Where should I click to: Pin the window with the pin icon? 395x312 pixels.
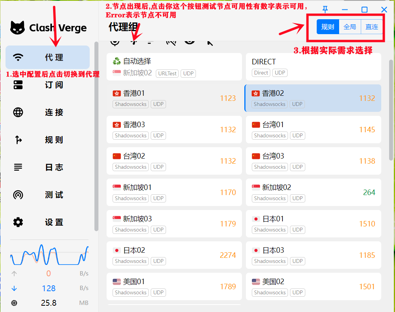(x=325, y=9)
